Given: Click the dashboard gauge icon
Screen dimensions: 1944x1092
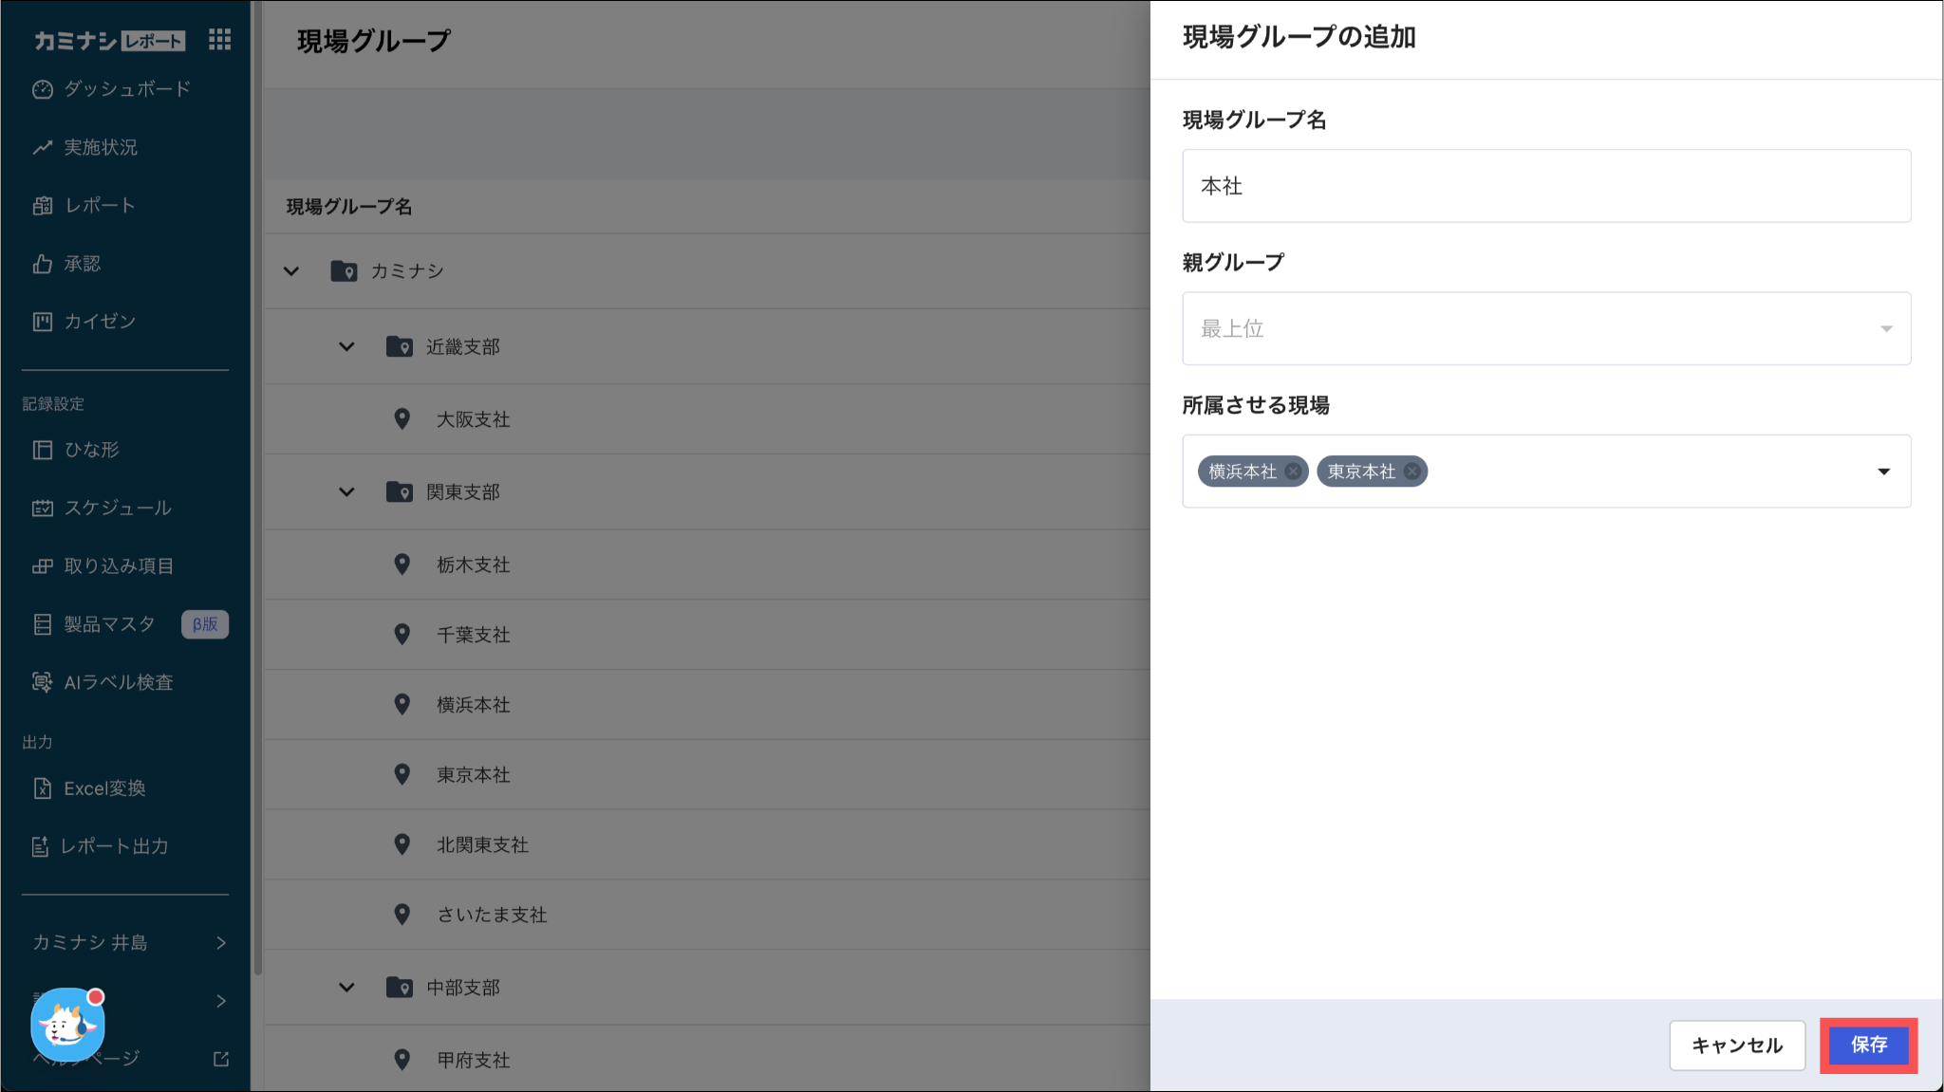Looking at the screenshot, I should tap(42, 89).
